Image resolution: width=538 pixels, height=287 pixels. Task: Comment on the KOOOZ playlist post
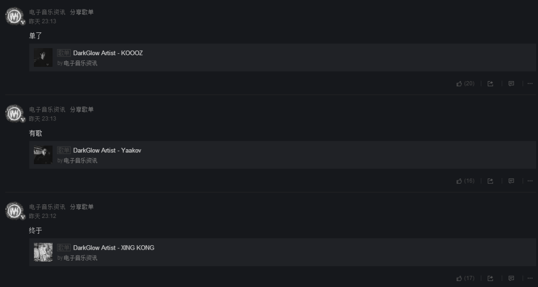point(511,84)
